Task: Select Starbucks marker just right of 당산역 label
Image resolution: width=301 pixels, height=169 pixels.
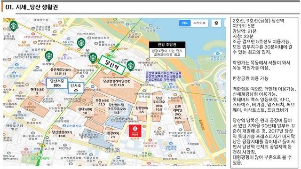Action: (x=131, y=66)
